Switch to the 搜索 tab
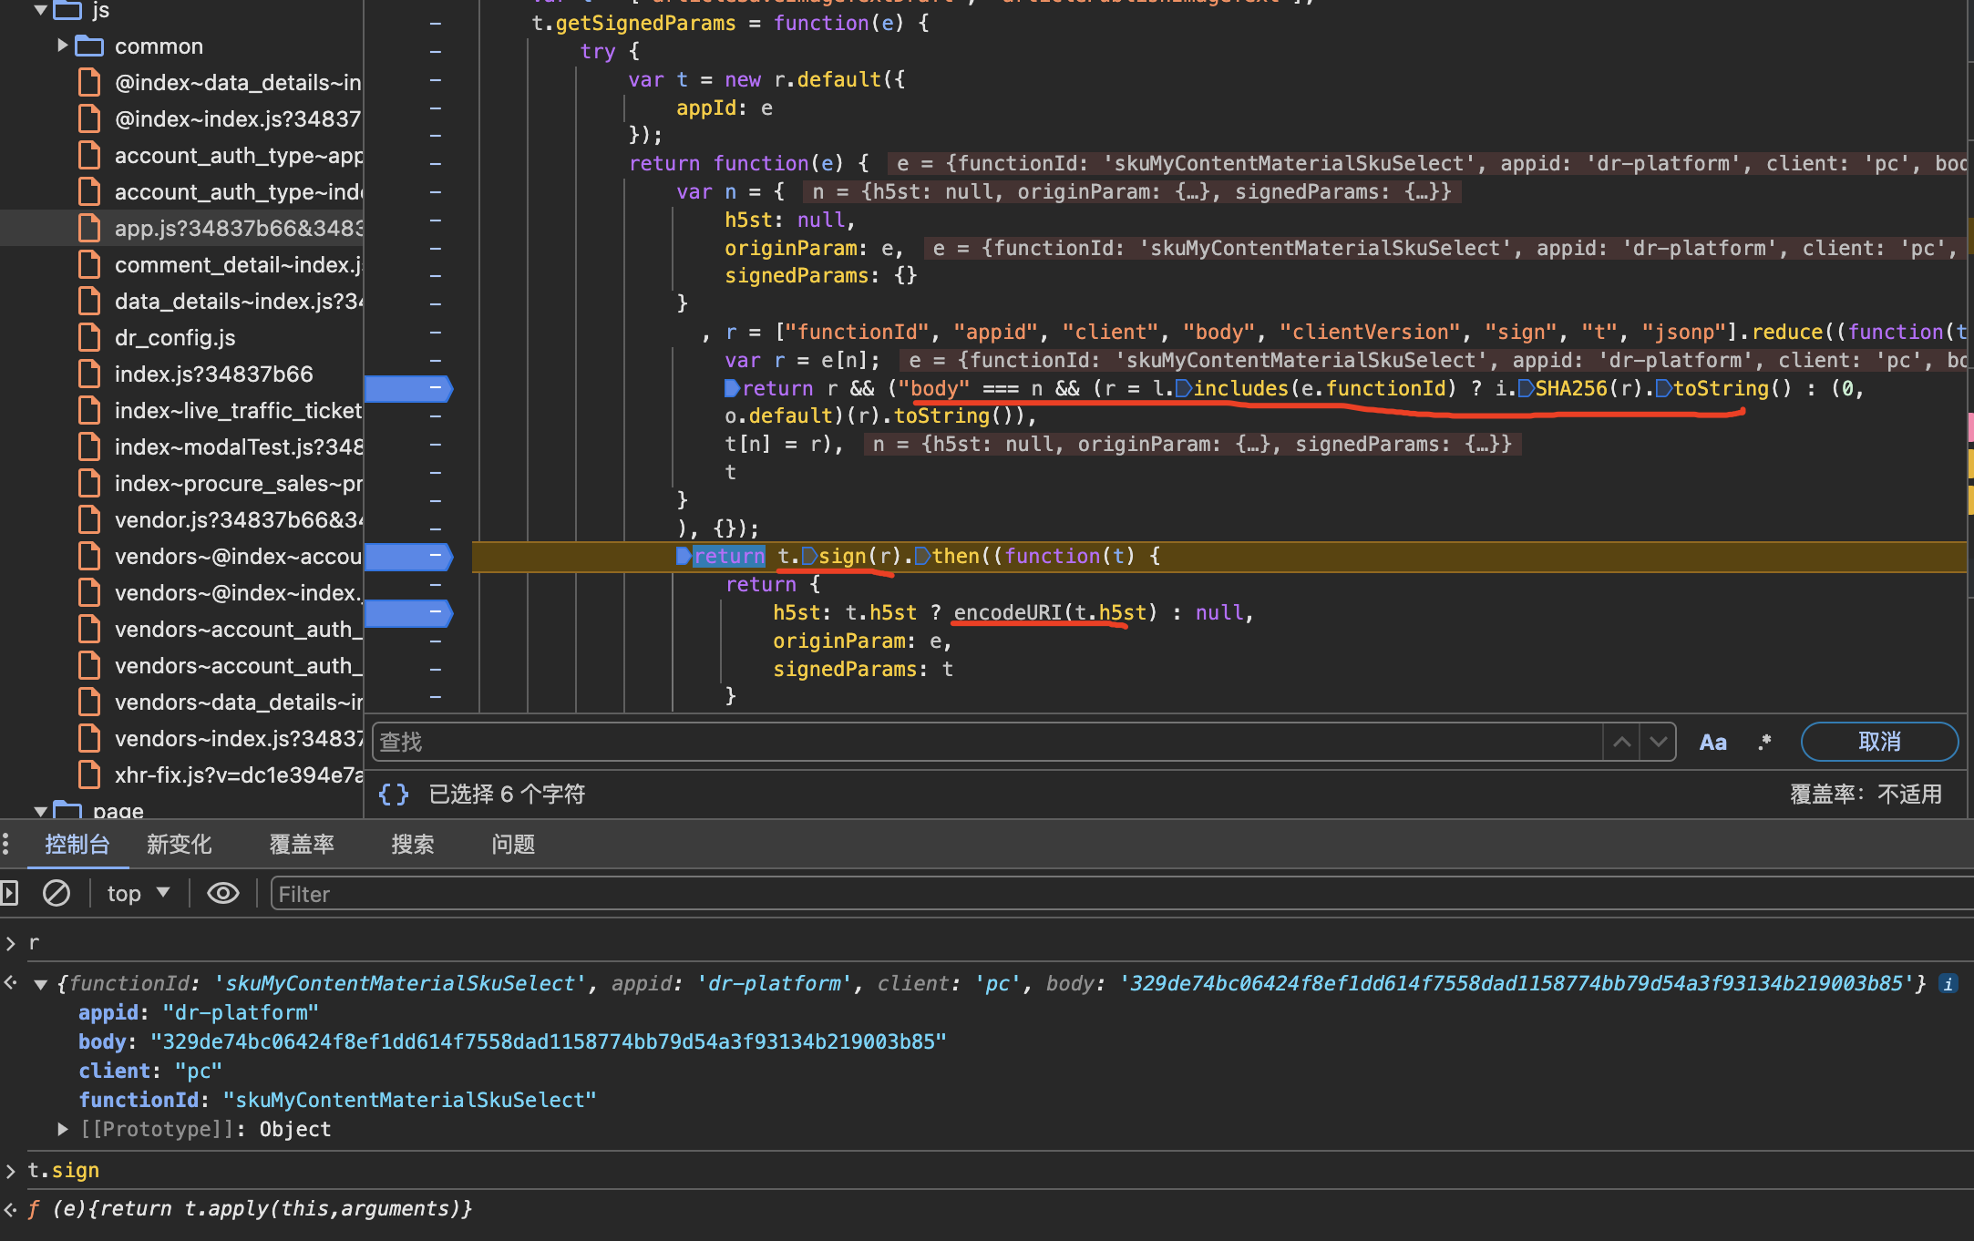 click(x=412, y=845)
